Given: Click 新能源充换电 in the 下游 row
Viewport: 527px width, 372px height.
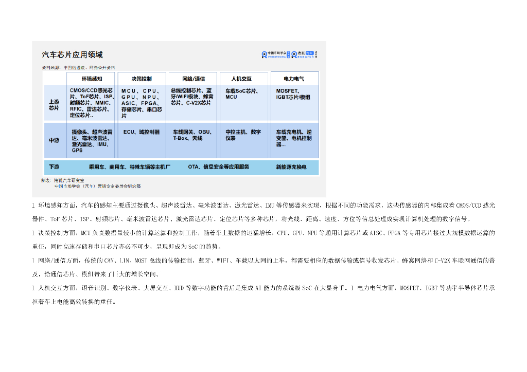Looking at the screenshot, I should [x=291, y=166].
